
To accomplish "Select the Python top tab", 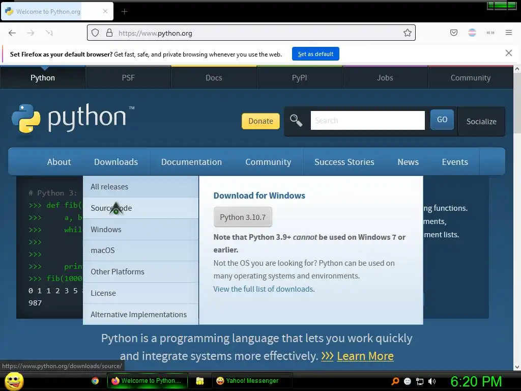I will (43, 78).
